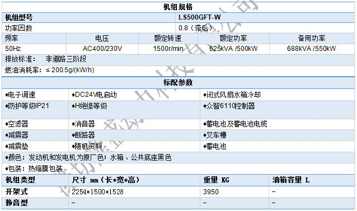Select the 625kVA /500kW rated power cell
357x211 pixels.
233,49
